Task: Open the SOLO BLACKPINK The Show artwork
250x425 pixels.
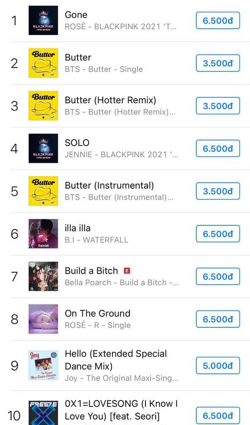Action: pyautogui.click(x=43, y=149)
